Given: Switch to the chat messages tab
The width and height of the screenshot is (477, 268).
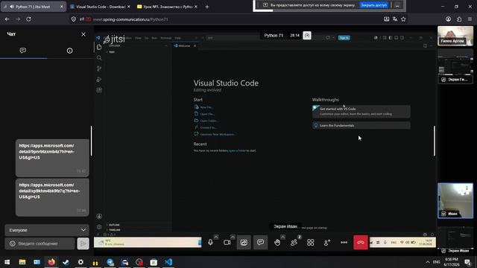Looking at the screenshot, I should 23,51.
